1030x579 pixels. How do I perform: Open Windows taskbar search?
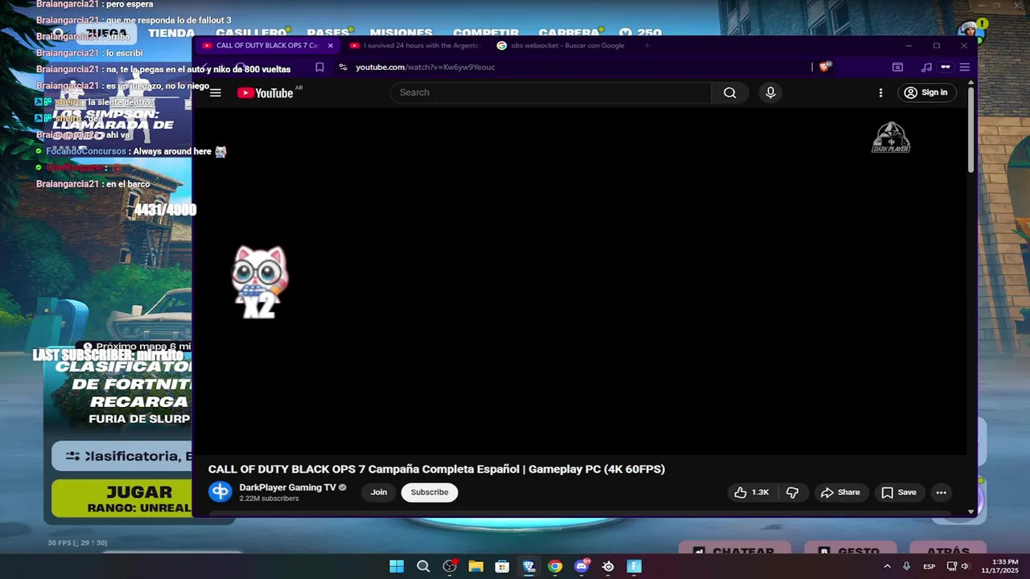click(x=423, y=566)
